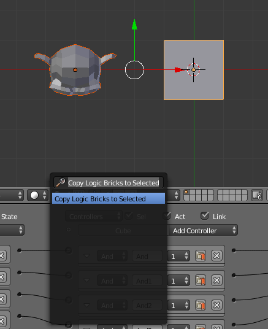Change the And controller's state index 1

pyautogui.click(x=178, y=256)
